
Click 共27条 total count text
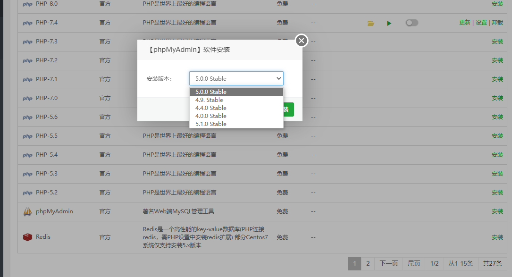tap(492, 264)
